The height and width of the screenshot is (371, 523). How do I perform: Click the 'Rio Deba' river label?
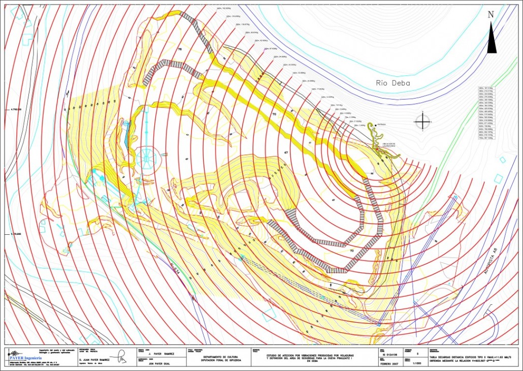[393, 83]
